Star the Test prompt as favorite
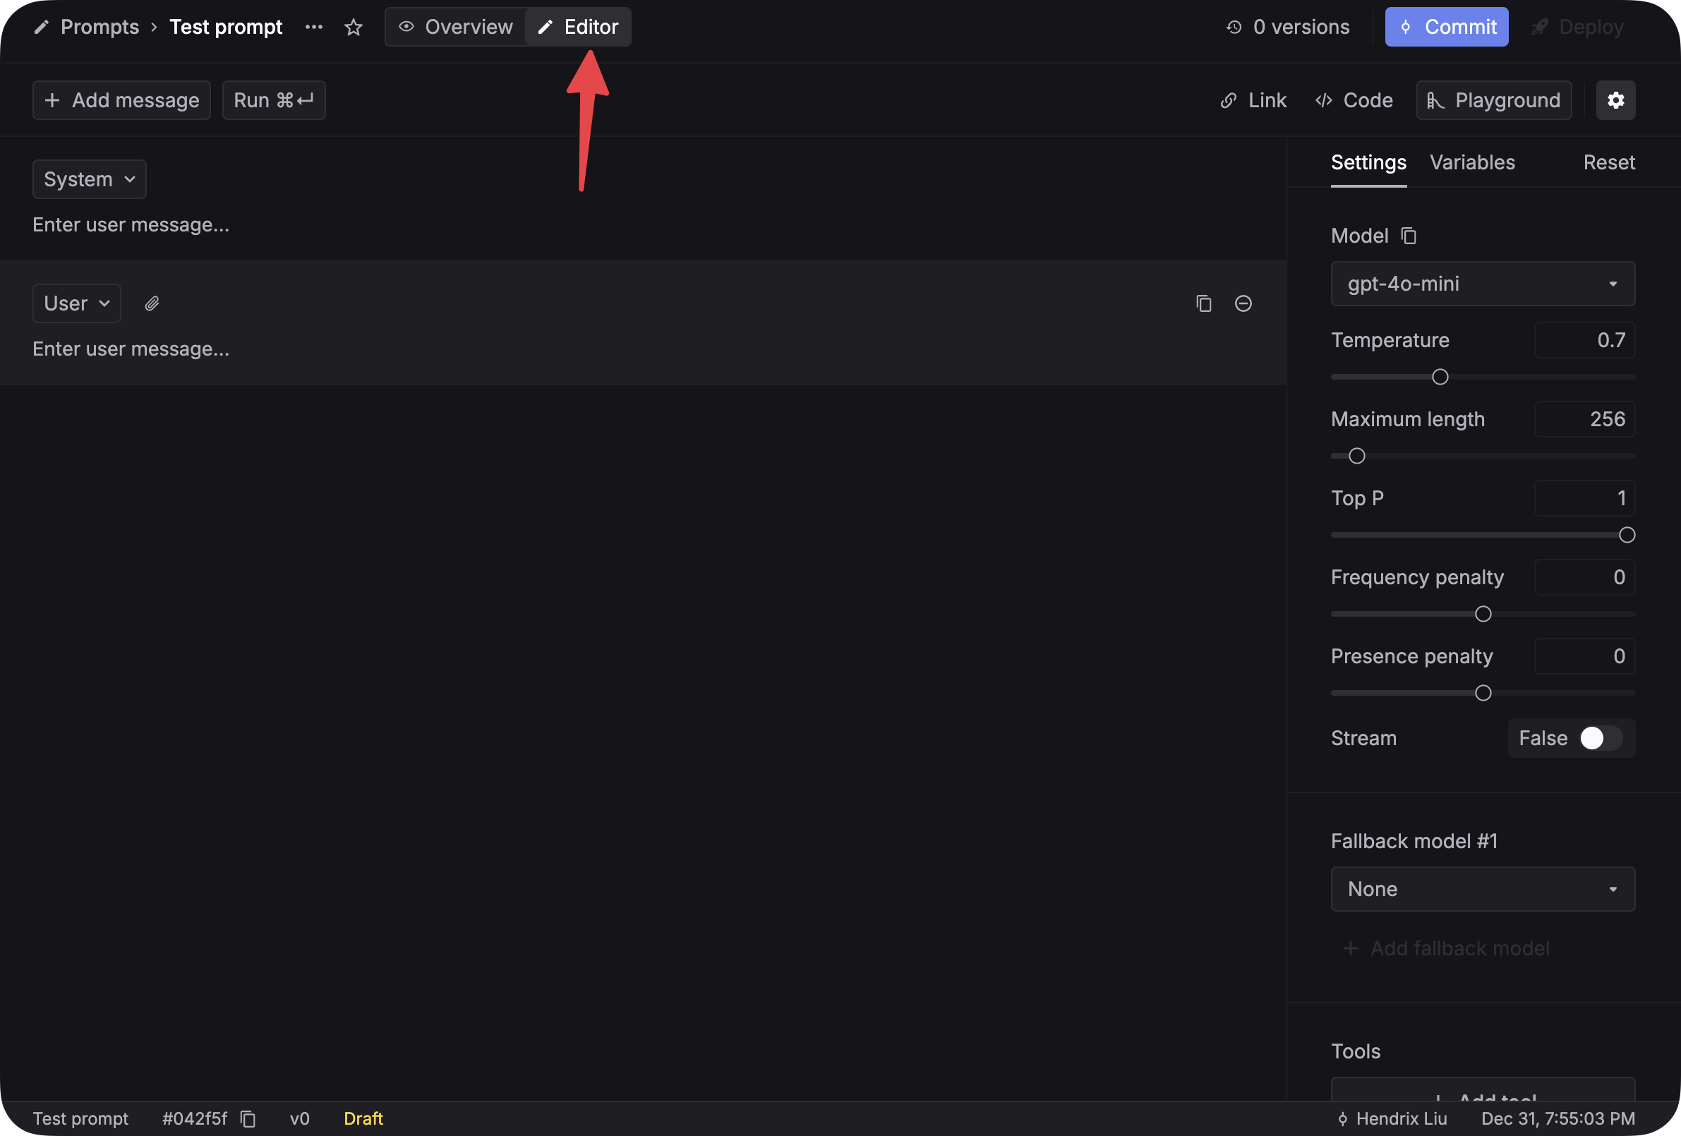The height and width of the screenshot is (1136, 1681). (x=353, y=27)
